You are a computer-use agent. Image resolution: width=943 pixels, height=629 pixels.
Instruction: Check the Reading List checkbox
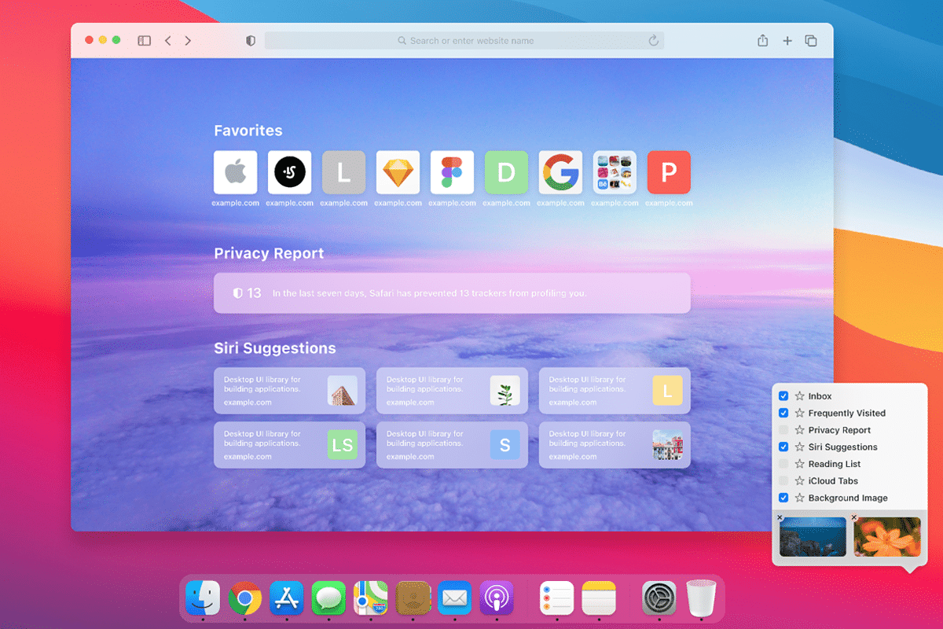coord(783,464)
